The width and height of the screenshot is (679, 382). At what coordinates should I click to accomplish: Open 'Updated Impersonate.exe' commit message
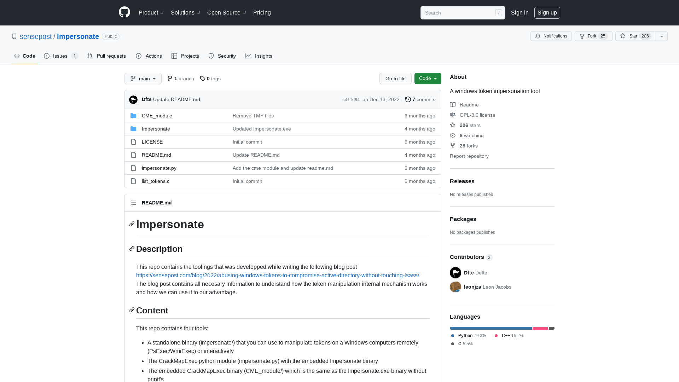(x=262, y=129)
